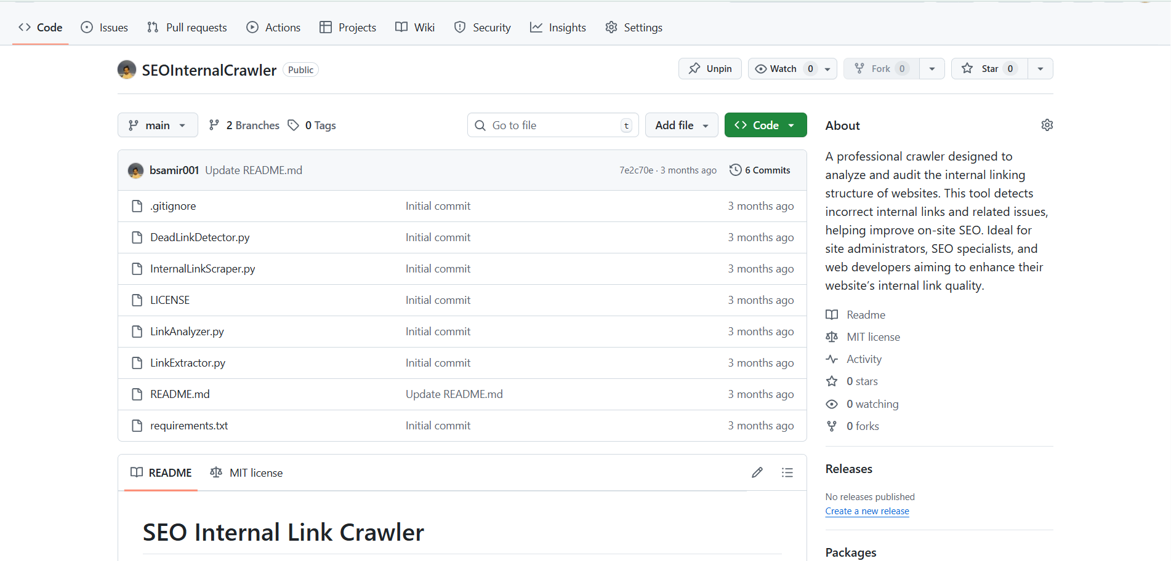This screenshot has height=561, width=1171.
Task: Click the bsamir001 avatar in commit row
Action: (x=135, y=170)
